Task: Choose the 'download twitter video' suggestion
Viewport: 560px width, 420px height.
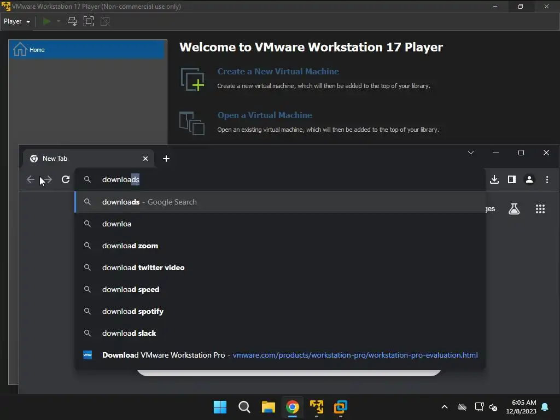Action: click(x=279, y=267)
